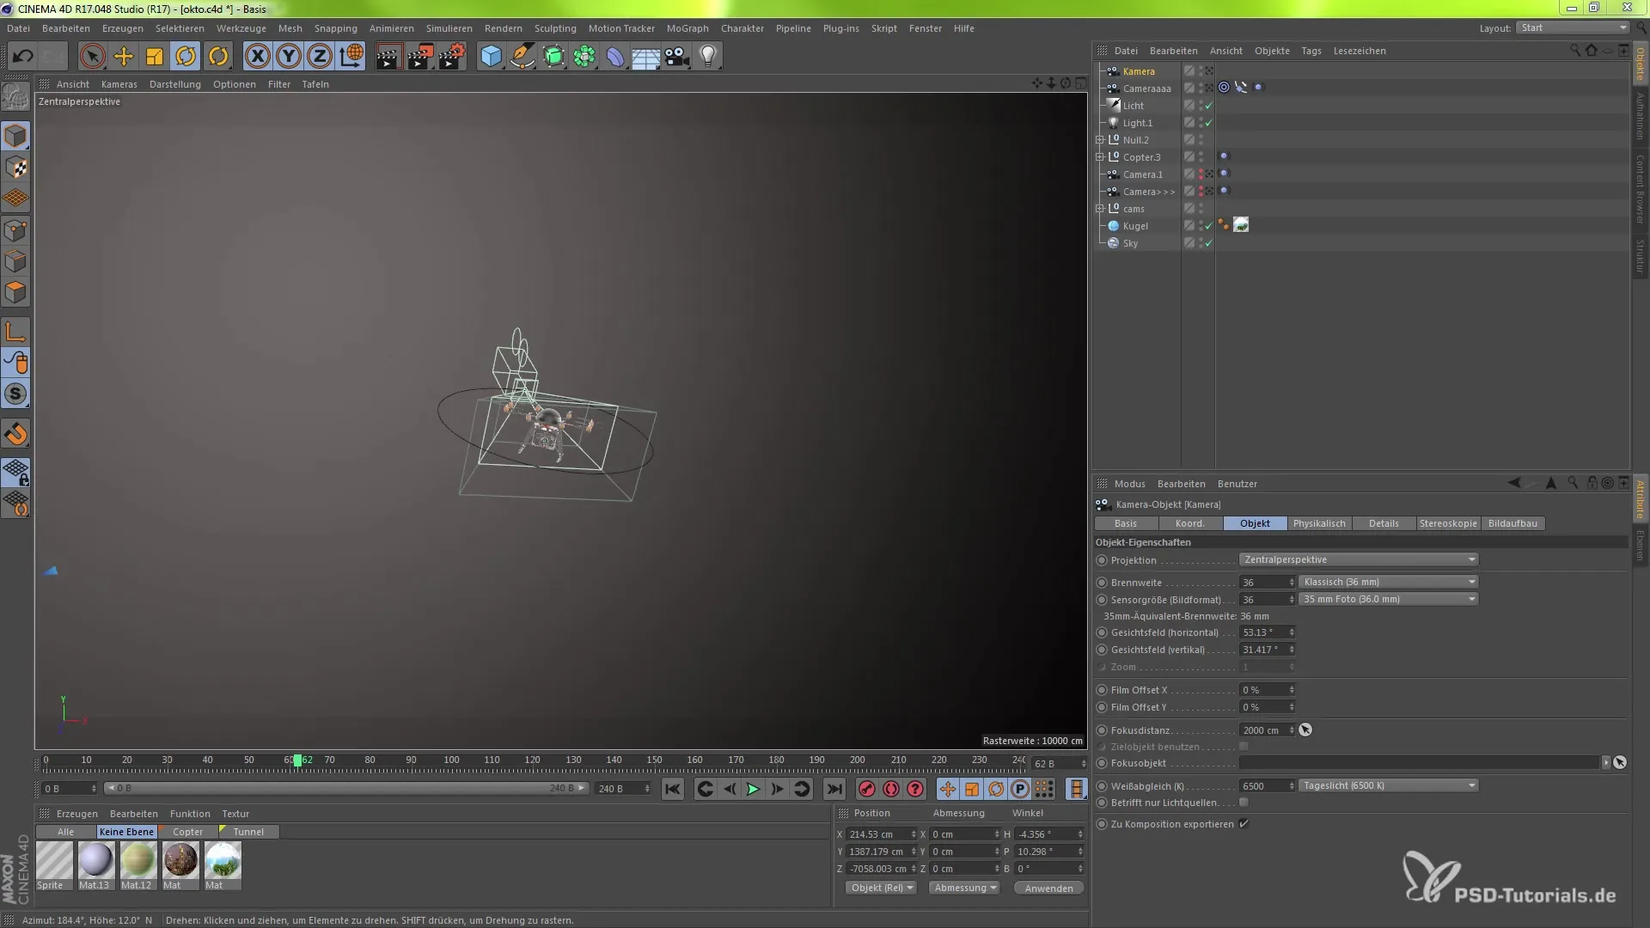The height and width of the screenshot is (928, 1650).
Task: Switch to the Physikalisch tab
Action: [1319, 523]
